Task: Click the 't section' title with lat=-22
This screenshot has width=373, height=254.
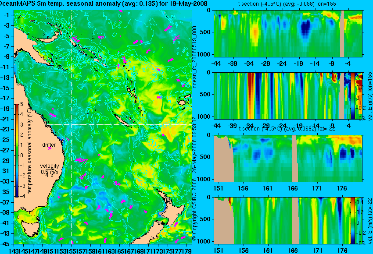Action: tap(287, 129)
